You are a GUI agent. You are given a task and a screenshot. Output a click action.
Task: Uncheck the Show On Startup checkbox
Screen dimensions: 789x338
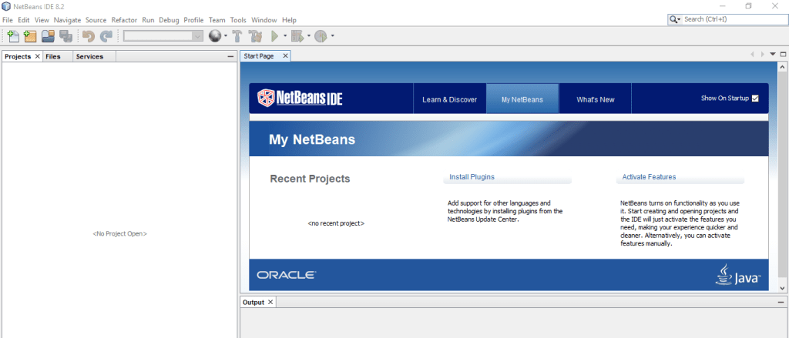coord(755,99)
